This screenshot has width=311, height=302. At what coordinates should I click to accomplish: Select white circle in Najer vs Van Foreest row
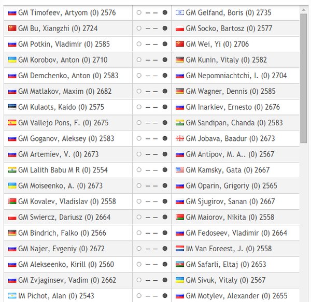pos(139,249)
